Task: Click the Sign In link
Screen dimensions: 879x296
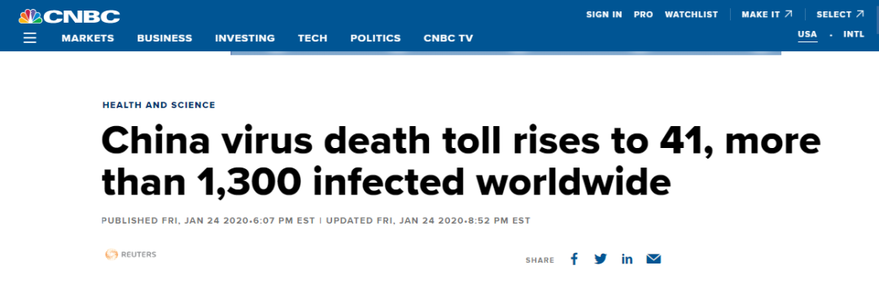Action: (604, 15)
